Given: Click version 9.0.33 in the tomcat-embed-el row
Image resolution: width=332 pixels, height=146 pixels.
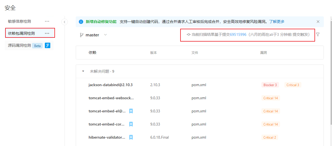Looking at the screenshot, I should [x=155, y=111].
